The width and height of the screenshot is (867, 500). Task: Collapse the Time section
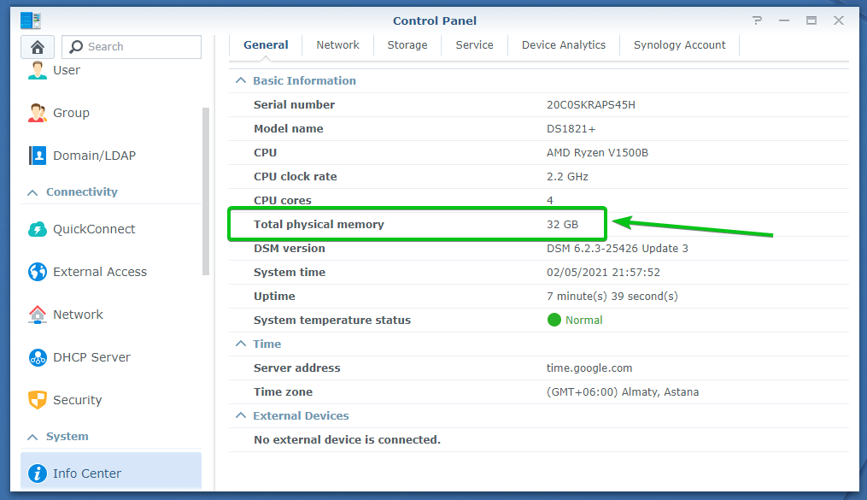click(240, 344)
